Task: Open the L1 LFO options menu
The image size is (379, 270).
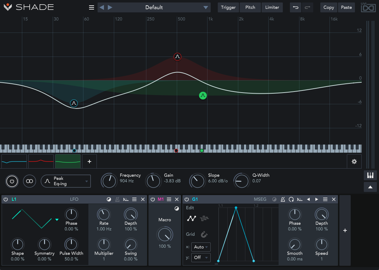Action: tap(134, 200)
